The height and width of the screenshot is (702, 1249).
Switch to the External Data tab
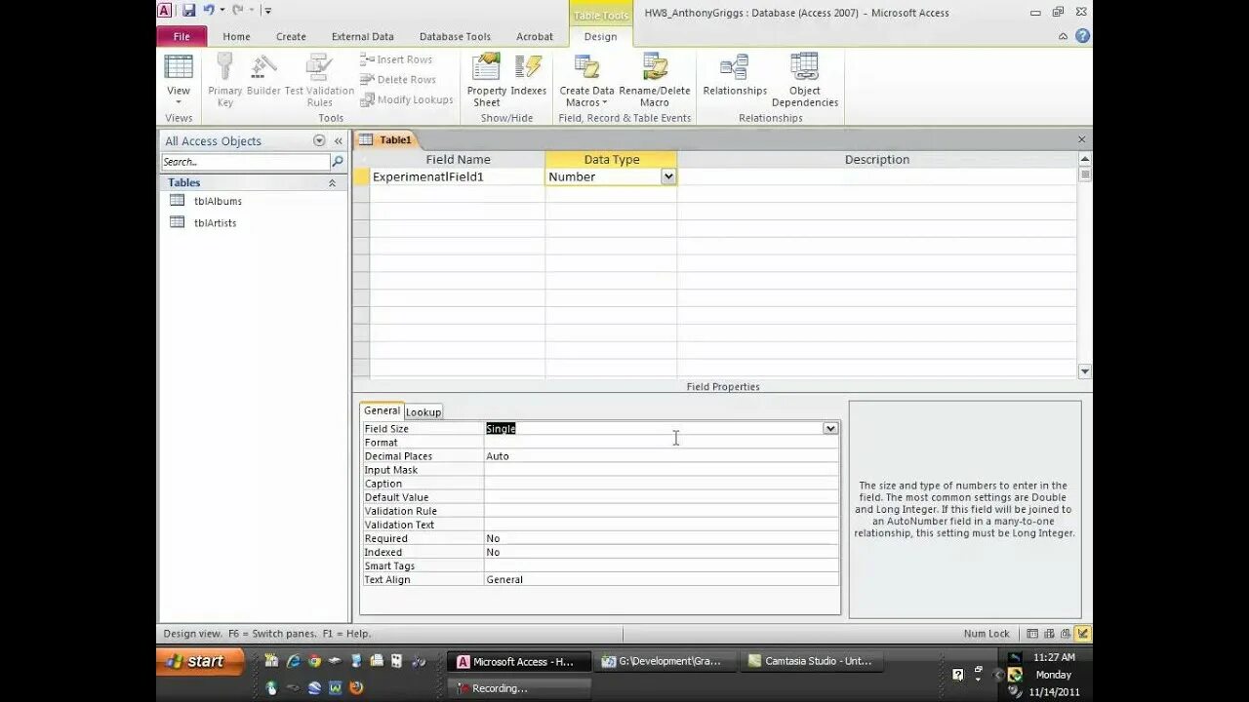[x=362, y=36]
